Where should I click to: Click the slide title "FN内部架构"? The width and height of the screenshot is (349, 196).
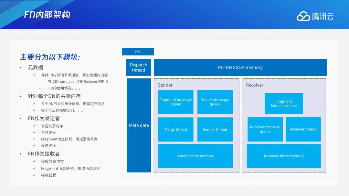pos(47,15)
